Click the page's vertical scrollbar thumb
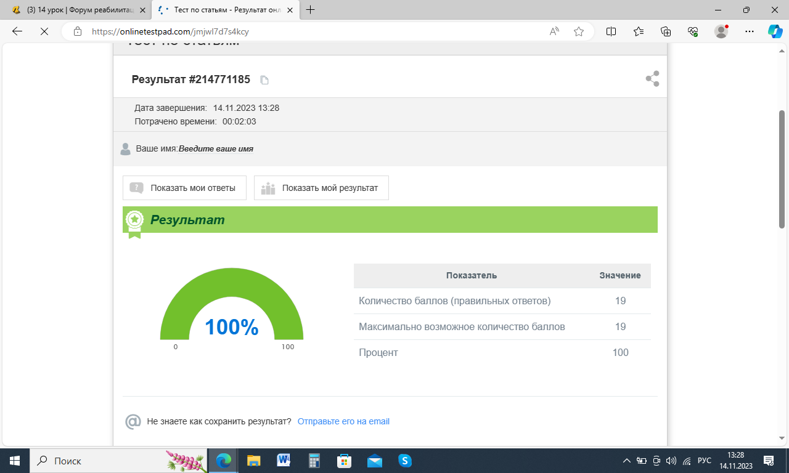Viewport: 789px width, 473px height. click(782, 169)
